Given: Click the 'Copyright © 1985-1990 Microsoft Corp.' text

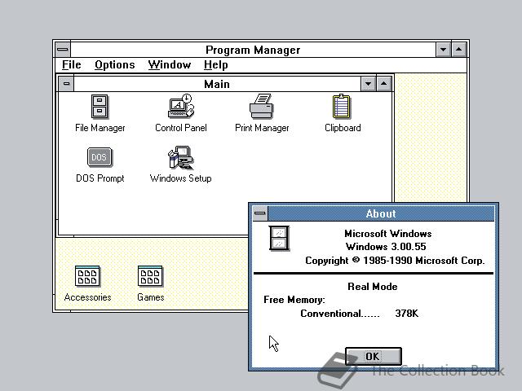Looking at the screenshot, I should [x=395, y=261].
